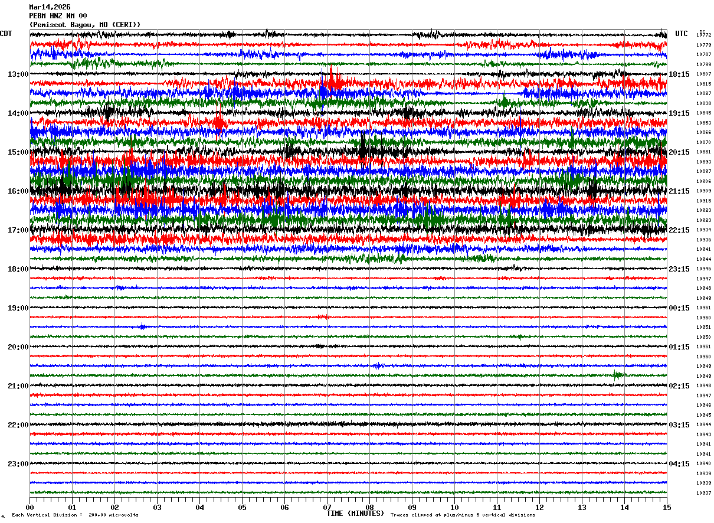This screenshot has height=523, width=714.
Task: Click the 02:15 UTC time label
Action: click(679, 386)
